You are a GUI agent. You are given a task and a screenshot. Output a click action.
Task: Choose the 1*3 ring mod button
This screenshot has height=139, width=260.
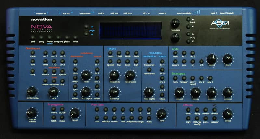click(x=54, y=61)
